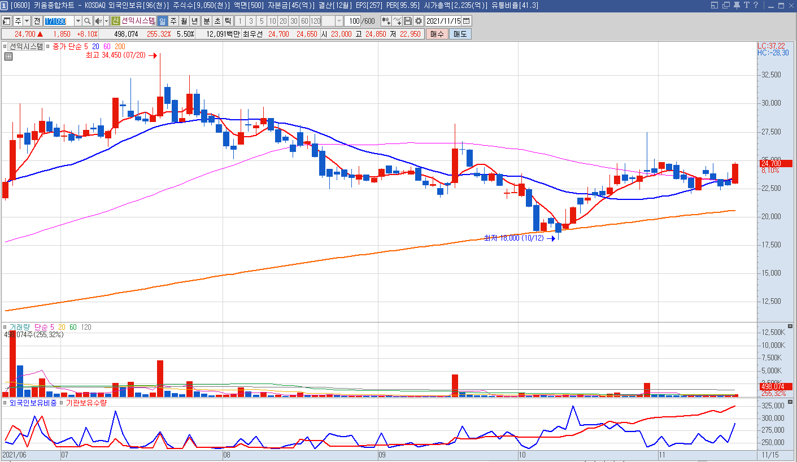Choose the 5 interval button
Screen dimensions: 797x462
tap(262, 21)
